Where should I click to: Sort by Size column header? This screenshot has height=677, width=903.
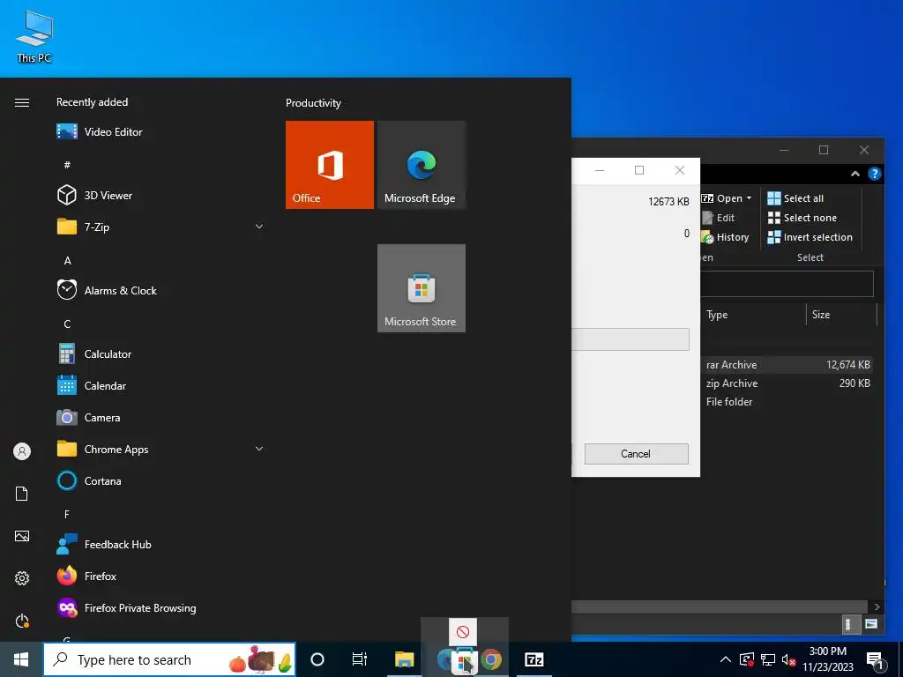[x=840, y=315]
